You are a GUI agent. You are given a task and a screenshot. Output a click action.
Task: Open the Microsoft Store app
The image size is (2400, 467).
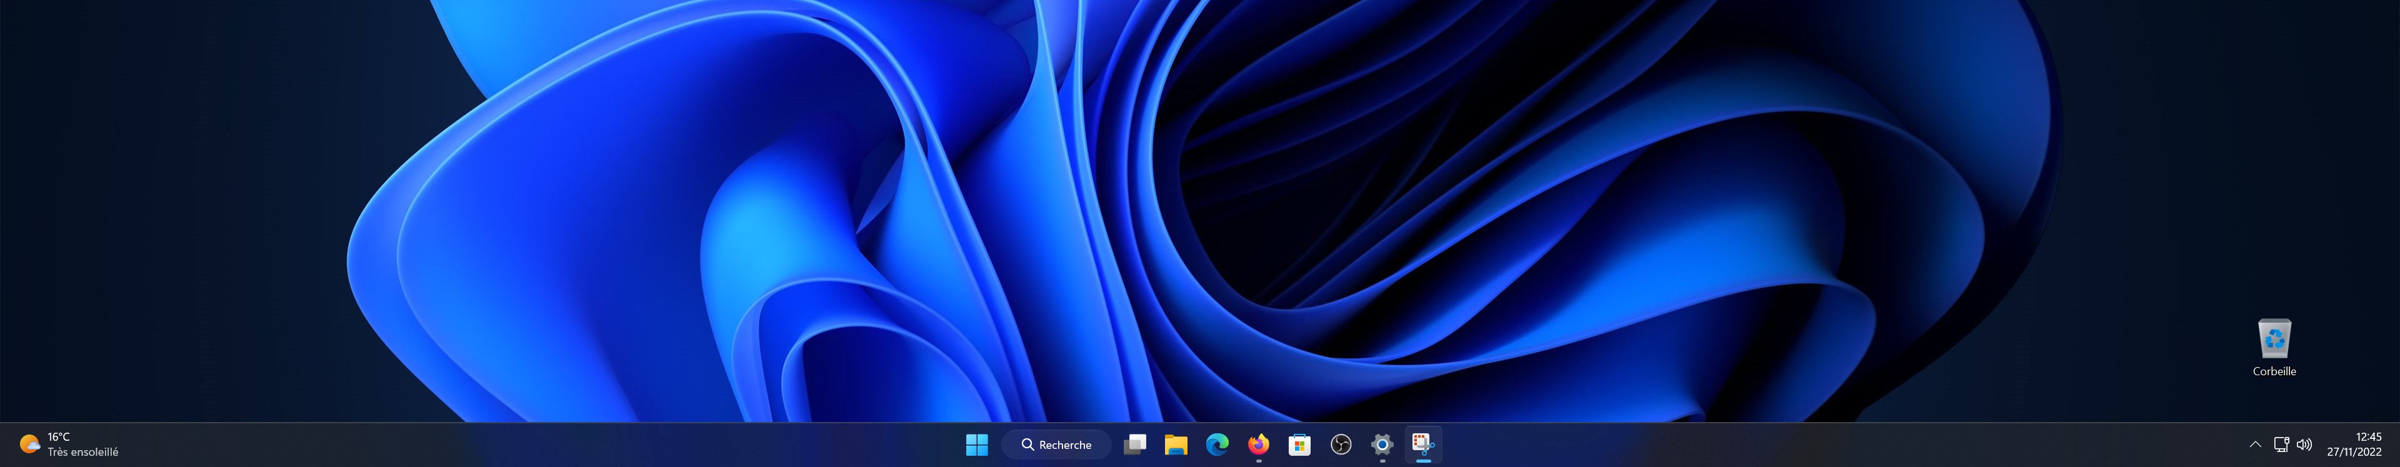[x=1300, y=445]
